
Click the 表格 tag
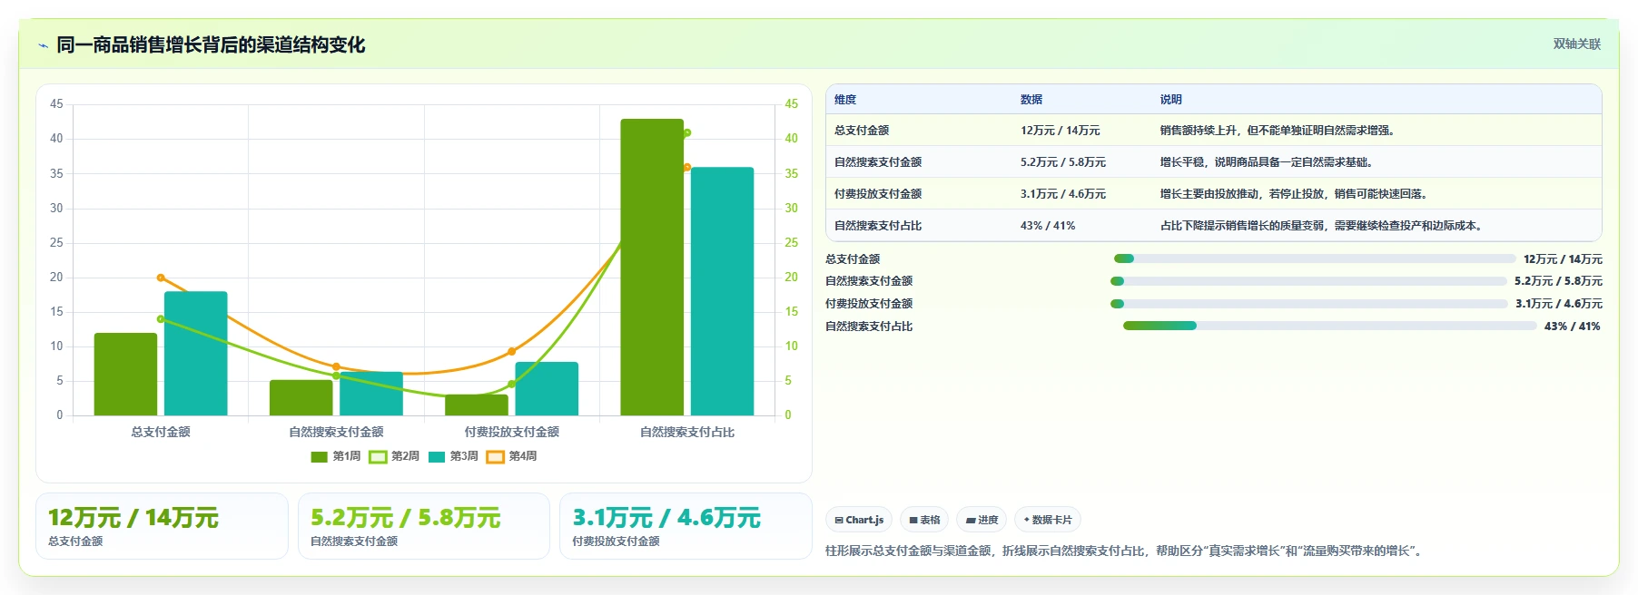[924, 520]
